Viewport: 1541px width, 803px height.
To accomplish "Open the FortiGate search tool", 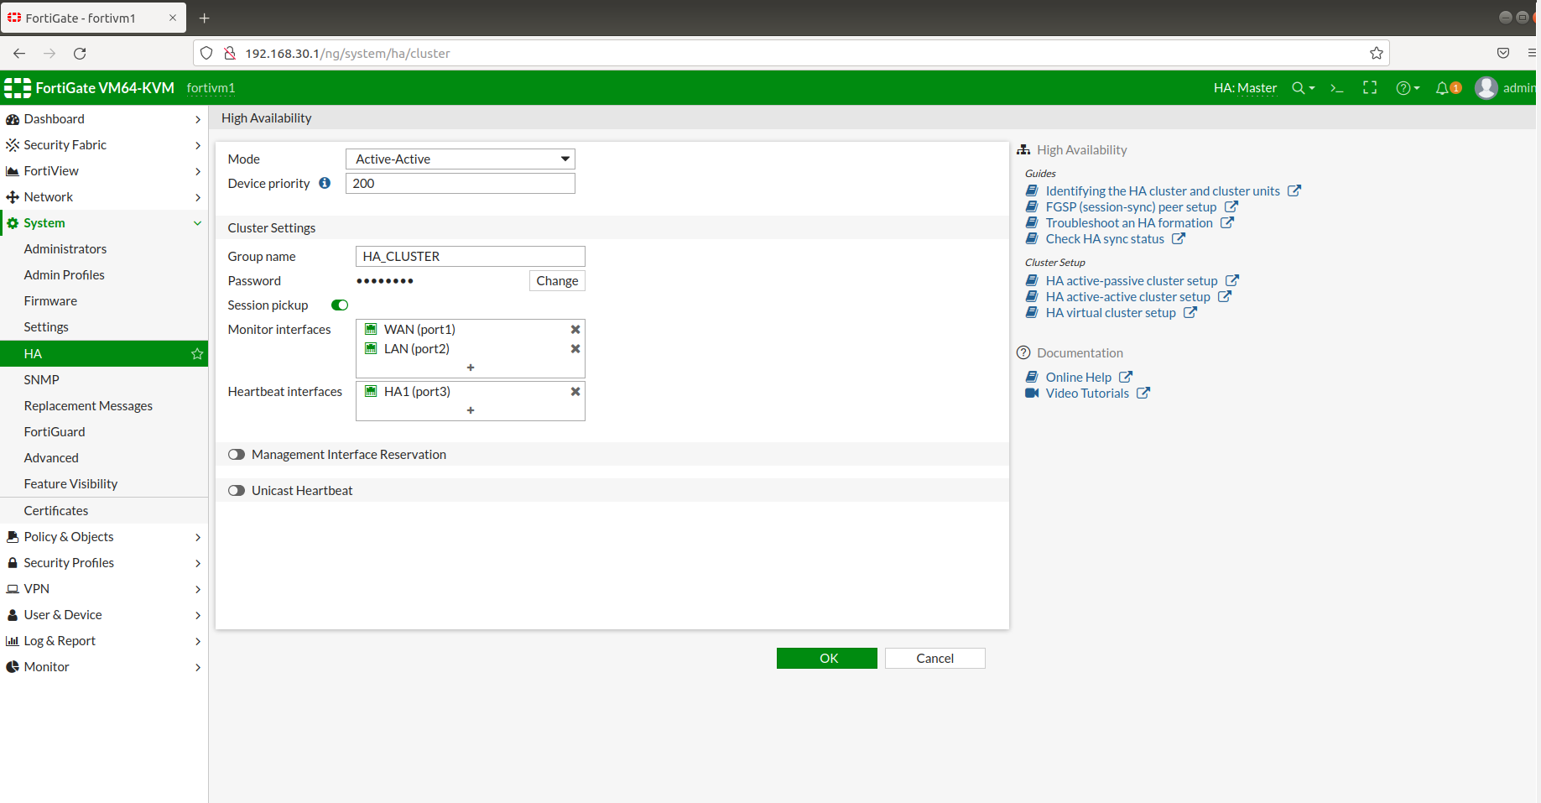I will (1299, 87).
